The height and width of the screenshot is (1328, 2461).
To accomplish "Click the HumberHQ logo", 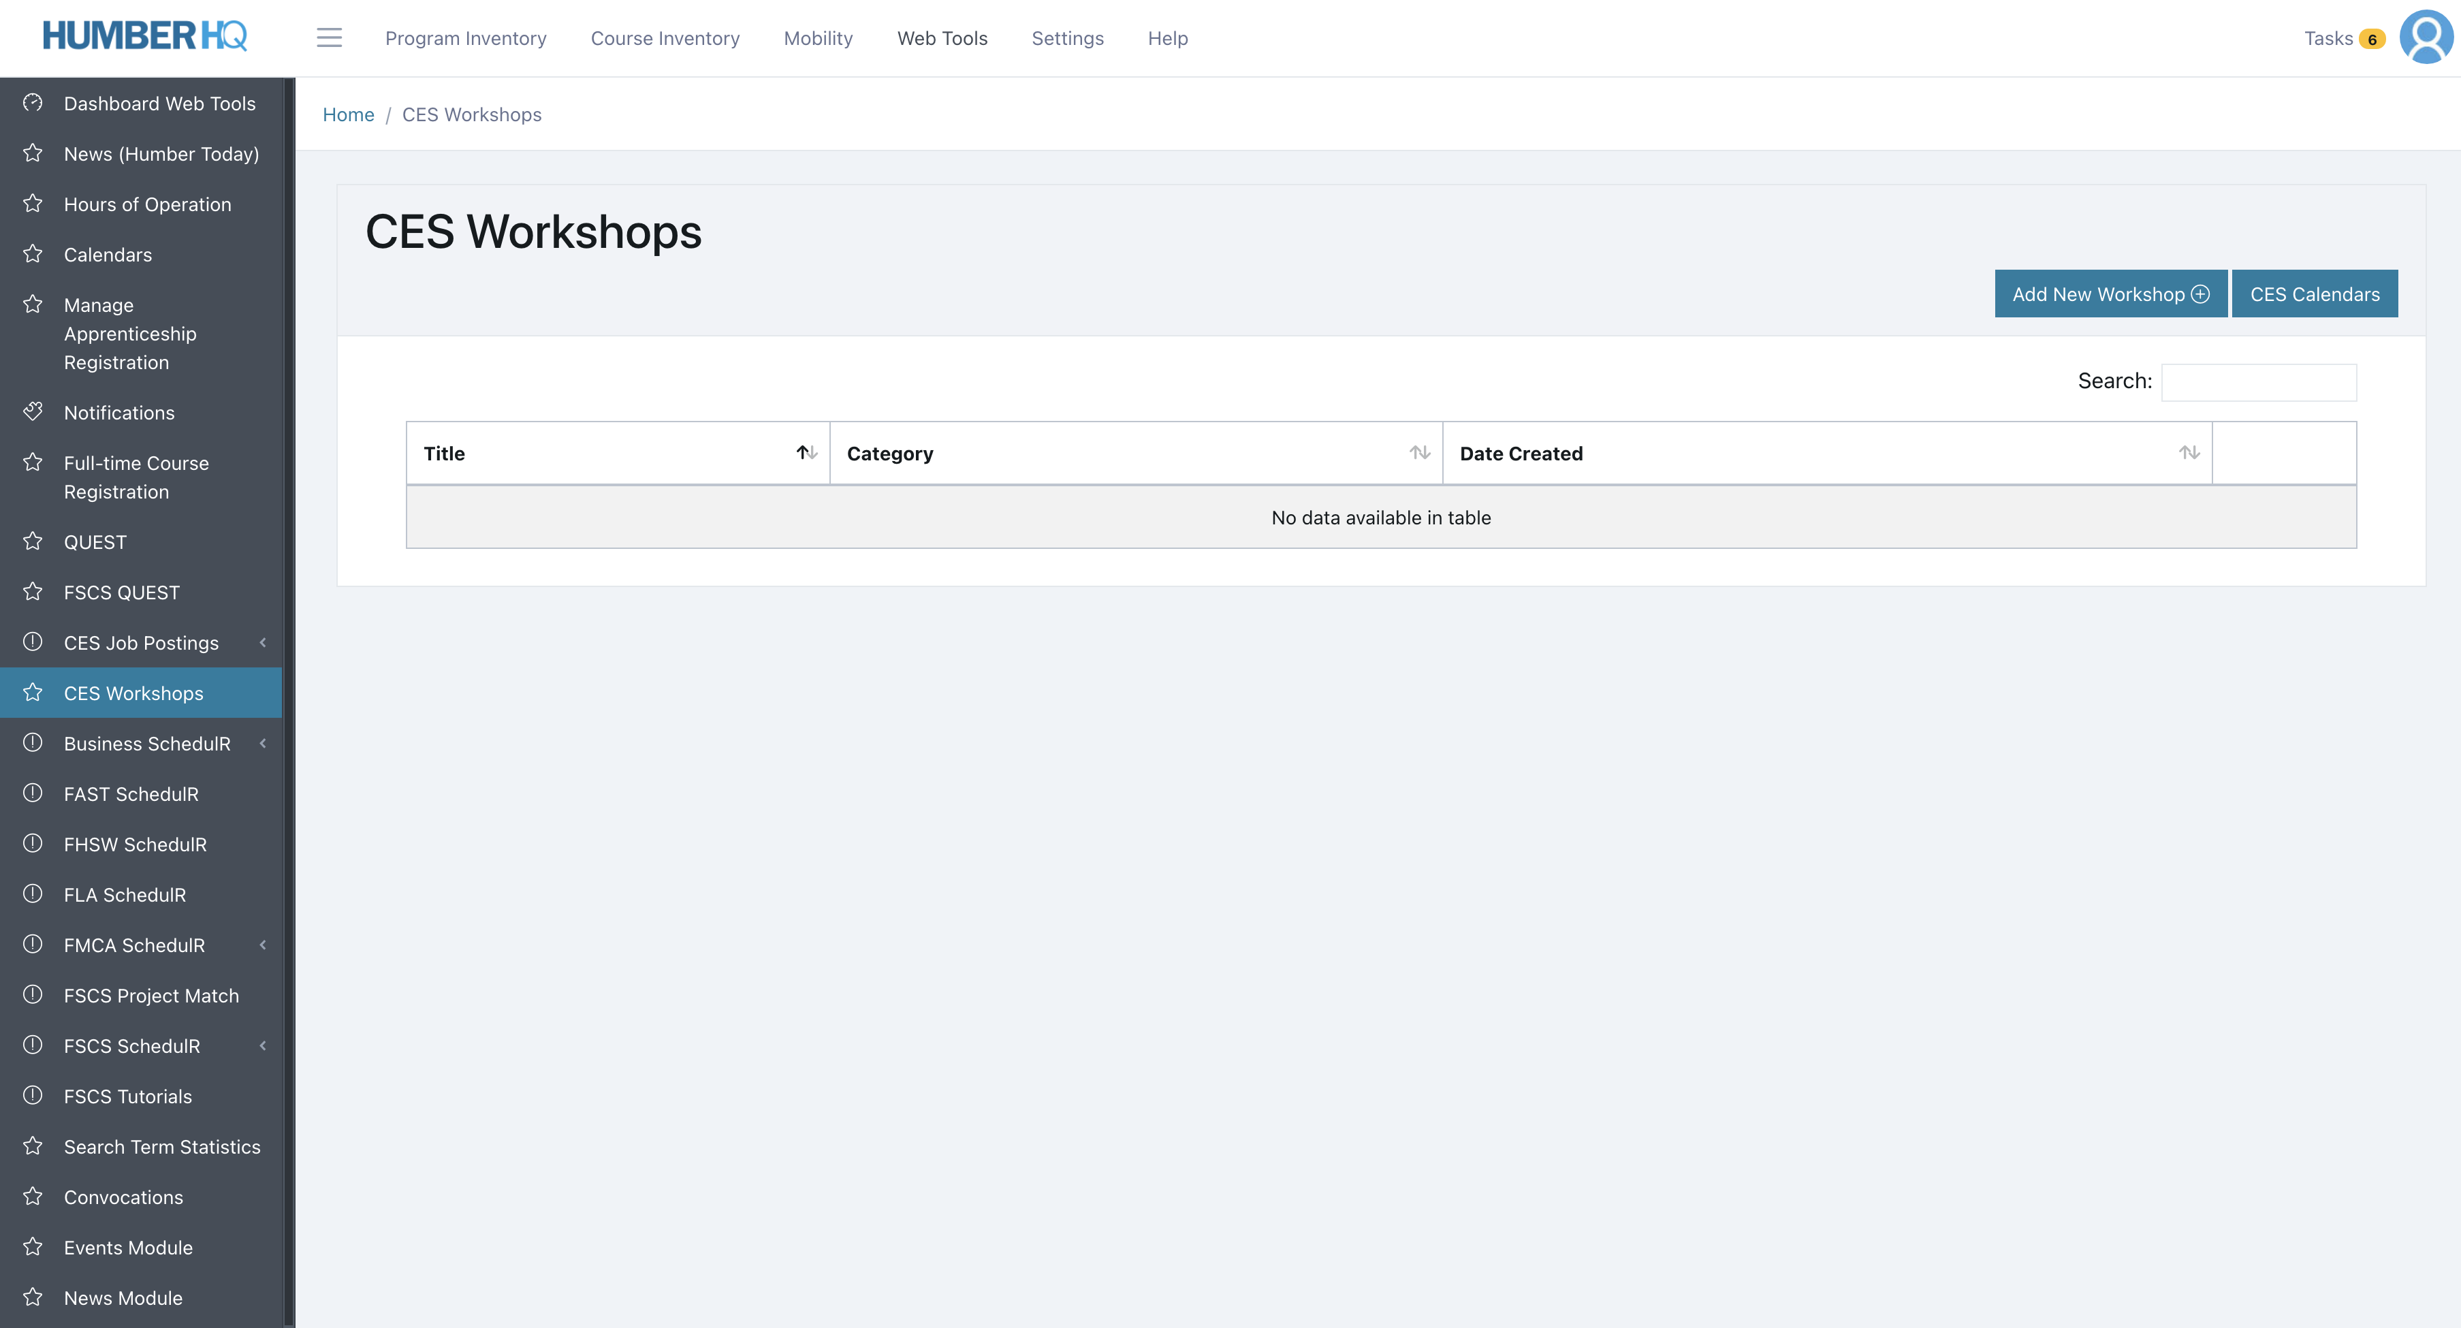I will [x=144, y=36].
